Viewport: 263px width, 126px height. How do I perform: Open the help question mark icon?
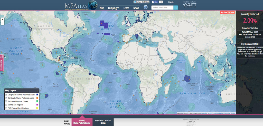pos(146,7)
